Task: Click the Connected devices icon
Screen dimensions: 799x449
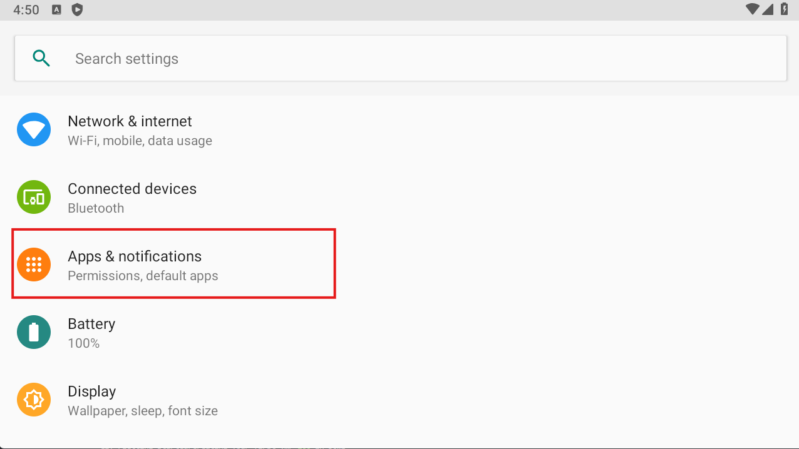Action: [x=33, y=197]
